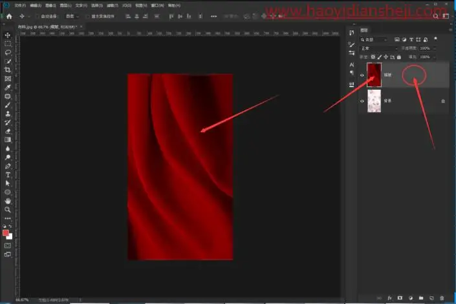456x304 pixels.
Task: Add a layer mask
Action: 400,298
